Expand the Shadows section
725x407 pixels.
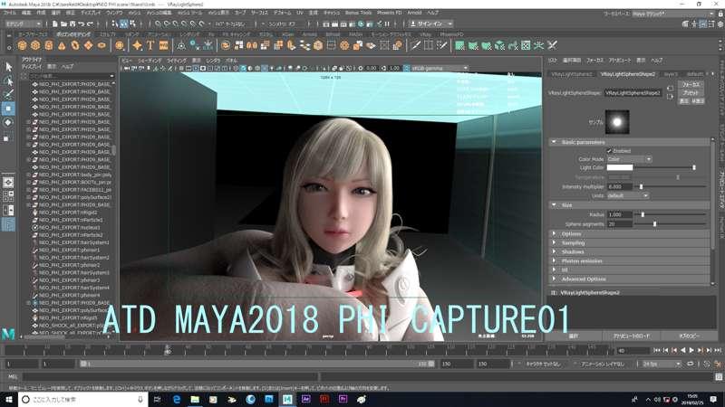[x=630, y=252]
